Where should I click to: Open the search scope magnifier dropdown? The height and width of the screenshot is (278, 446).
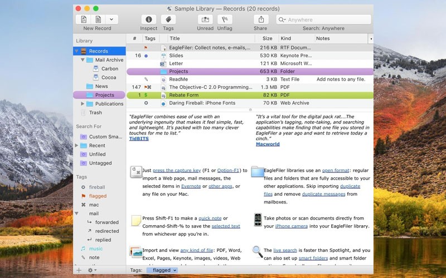pos(282,19)
